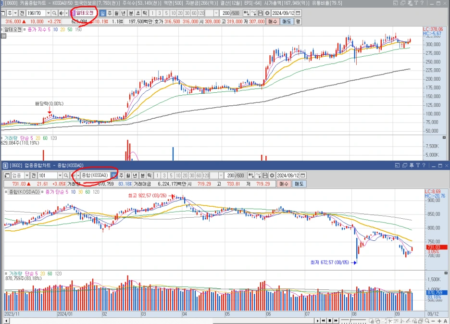Zoom out chart with minus icon
The image size is (450, 324).
(x=433, y=321)
